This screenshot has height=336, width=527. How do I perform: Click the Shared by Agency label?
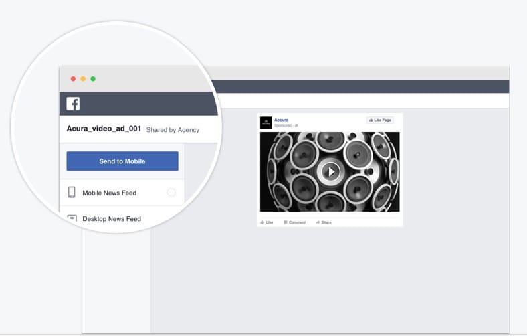tap(173, 130)
